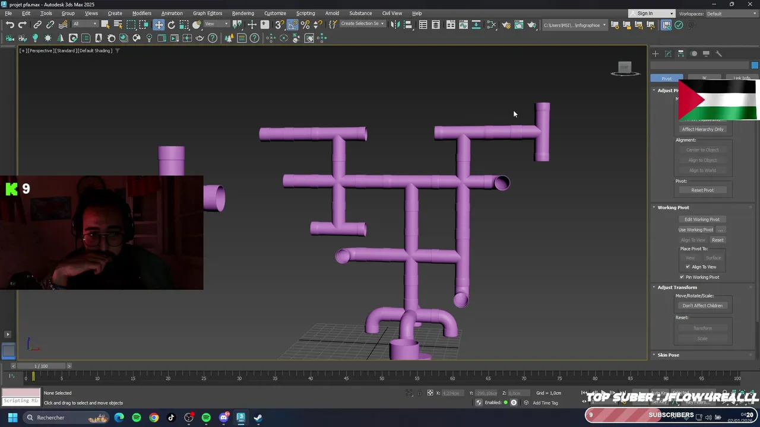
Task: Click the Redo arrow icon
Action: [x=22, y=25]
